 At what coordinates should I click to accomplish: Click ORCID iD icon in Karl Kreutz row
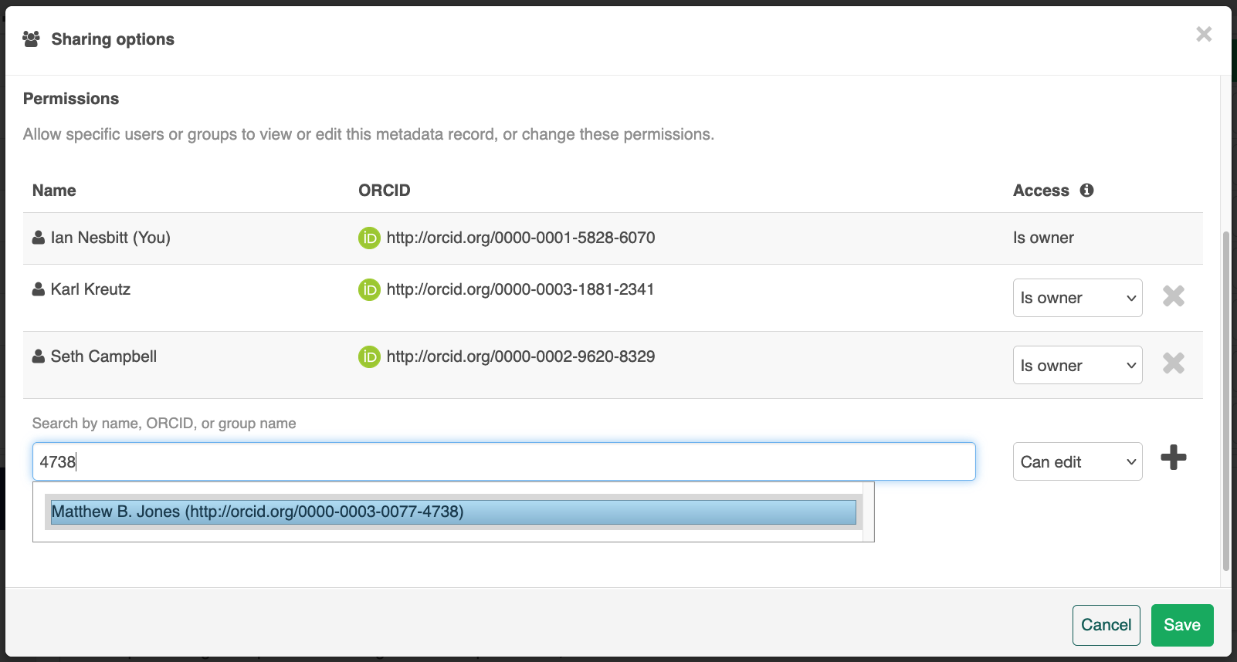pyautogui.click(x=369, y=289)
